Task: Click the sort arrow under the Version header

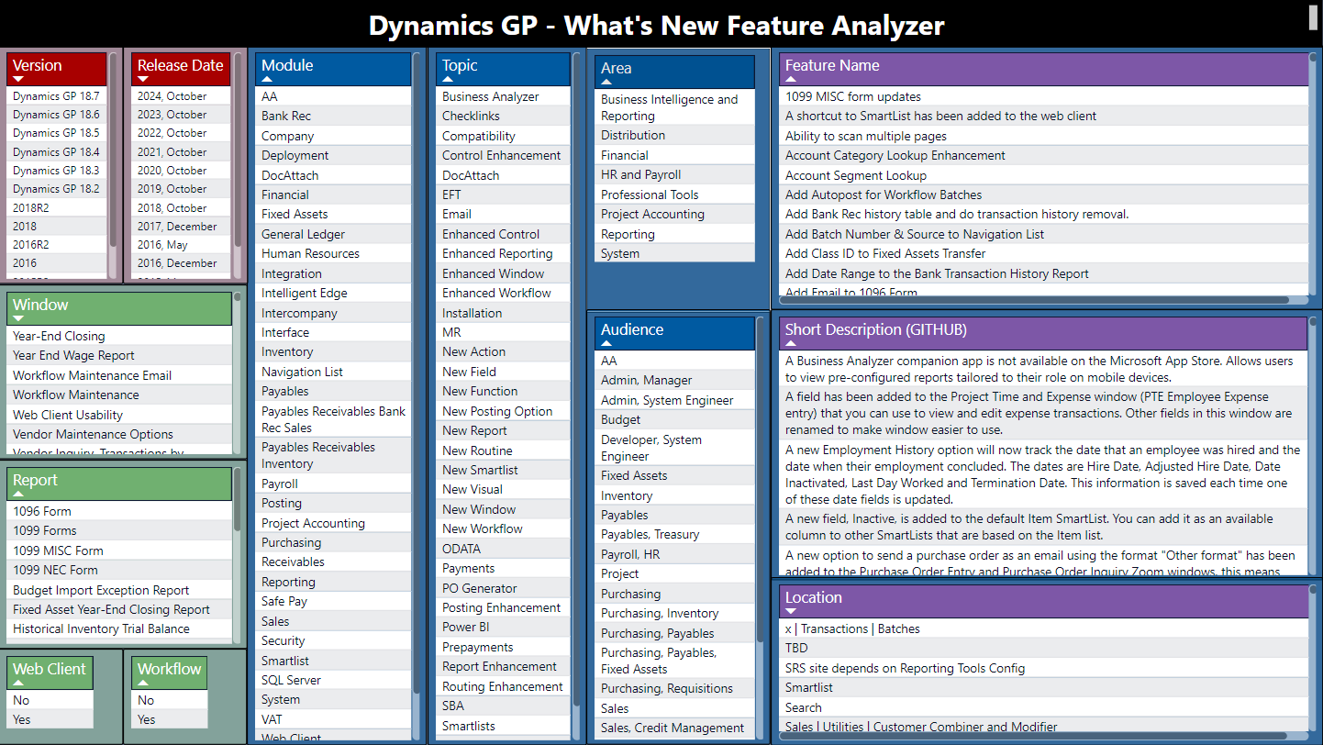Action: tap(18, 80)
